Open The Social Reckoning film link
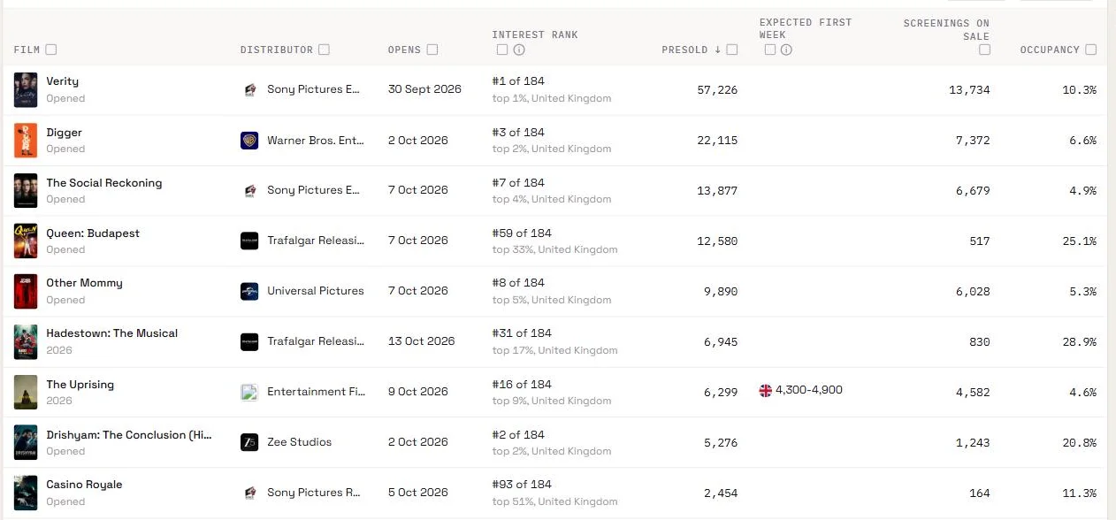The width and height of the screenshot is (1116, 520). [x=104, y=183]
